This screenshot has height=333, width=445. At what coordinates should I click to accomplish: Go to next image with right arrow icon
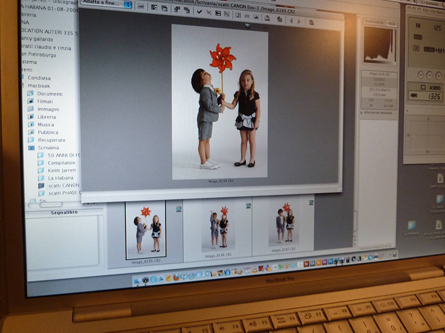coord(298,21)
